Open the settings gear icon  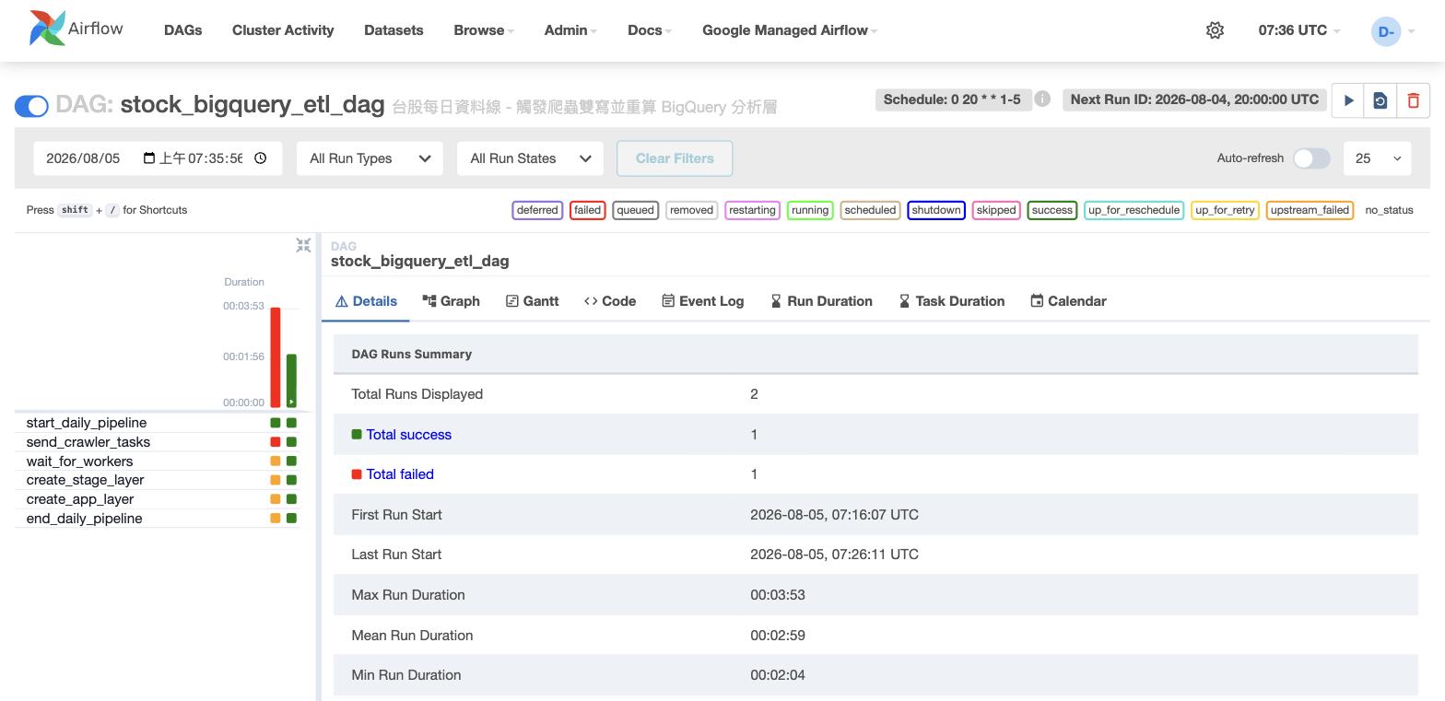click(1215, 30)
